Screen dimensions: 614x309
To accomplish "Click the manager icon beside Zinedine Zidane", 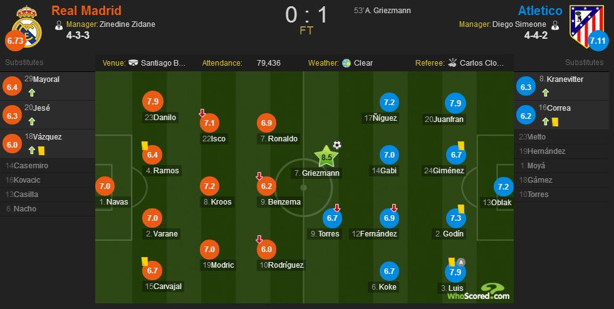I will [59, 25].
